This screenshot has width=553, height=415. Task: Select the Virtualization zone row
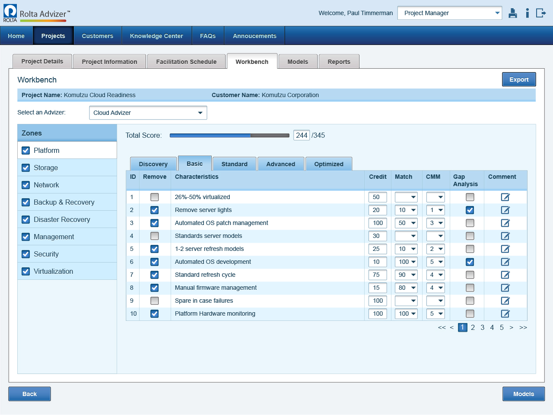click(67, 271)
